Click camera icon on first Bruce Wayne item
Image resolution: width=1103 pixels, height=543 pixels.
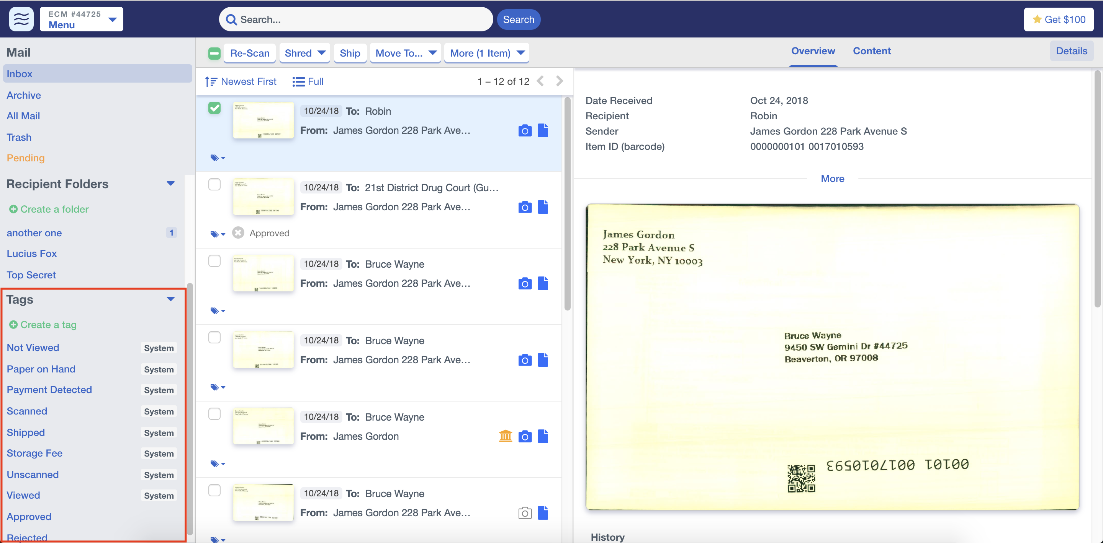(525, 283)
